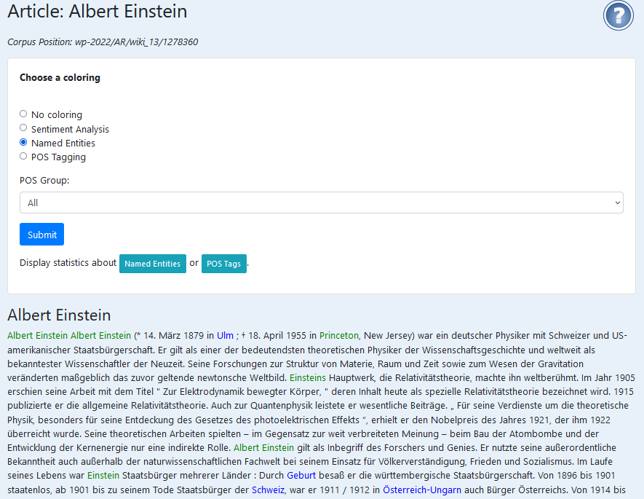The height and width of the screenshot is (499, 644).
Task: Click the Österreich-Ungarn entity
Action: (x=422, y=490)
